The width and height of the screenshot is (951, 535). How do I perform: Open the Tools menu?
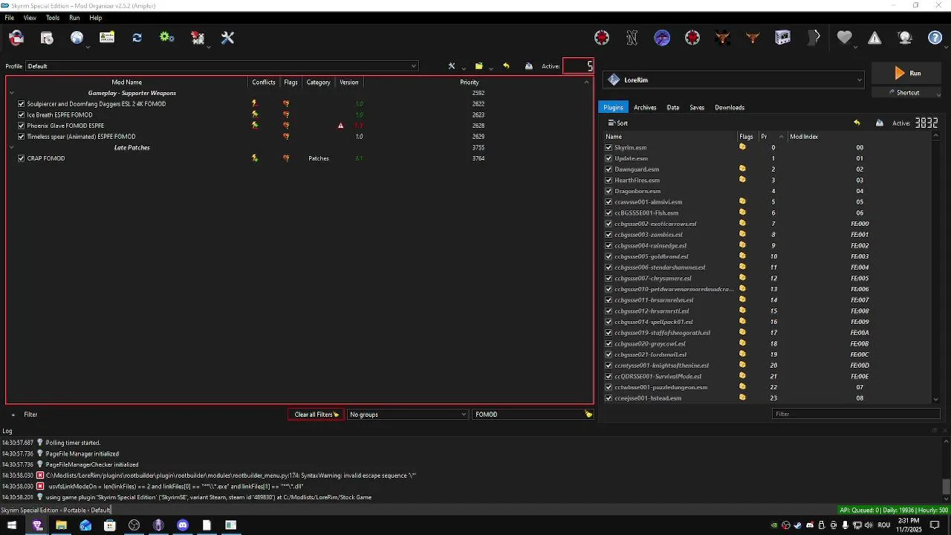click(x=53, y=18)
